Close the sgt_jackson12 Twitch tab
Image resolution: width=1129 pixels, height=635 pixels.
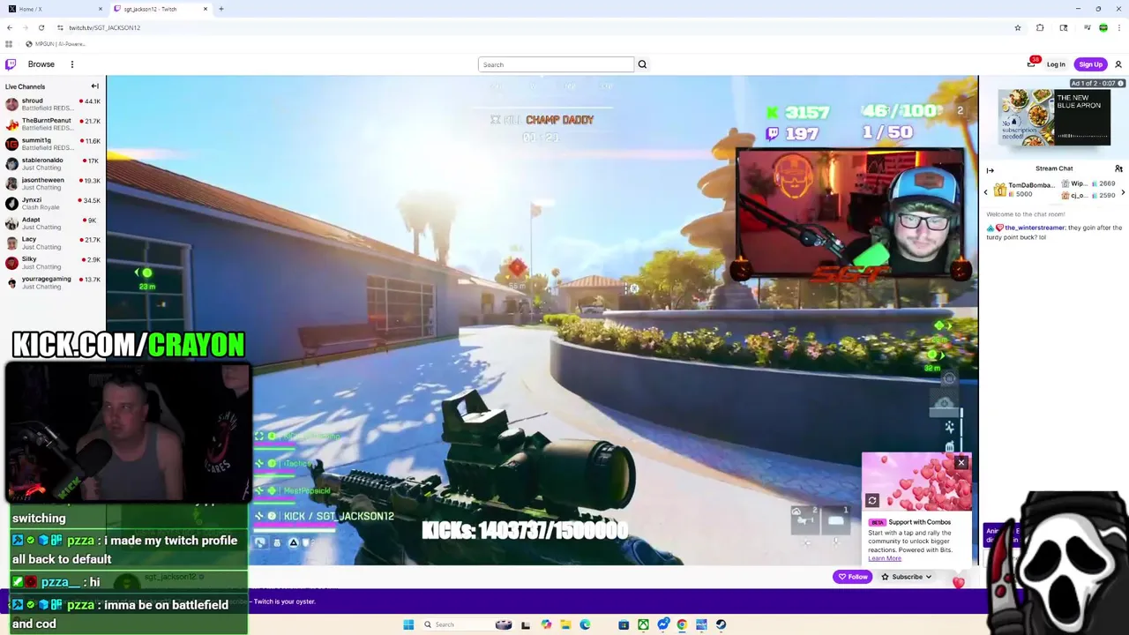coord(206,9)
